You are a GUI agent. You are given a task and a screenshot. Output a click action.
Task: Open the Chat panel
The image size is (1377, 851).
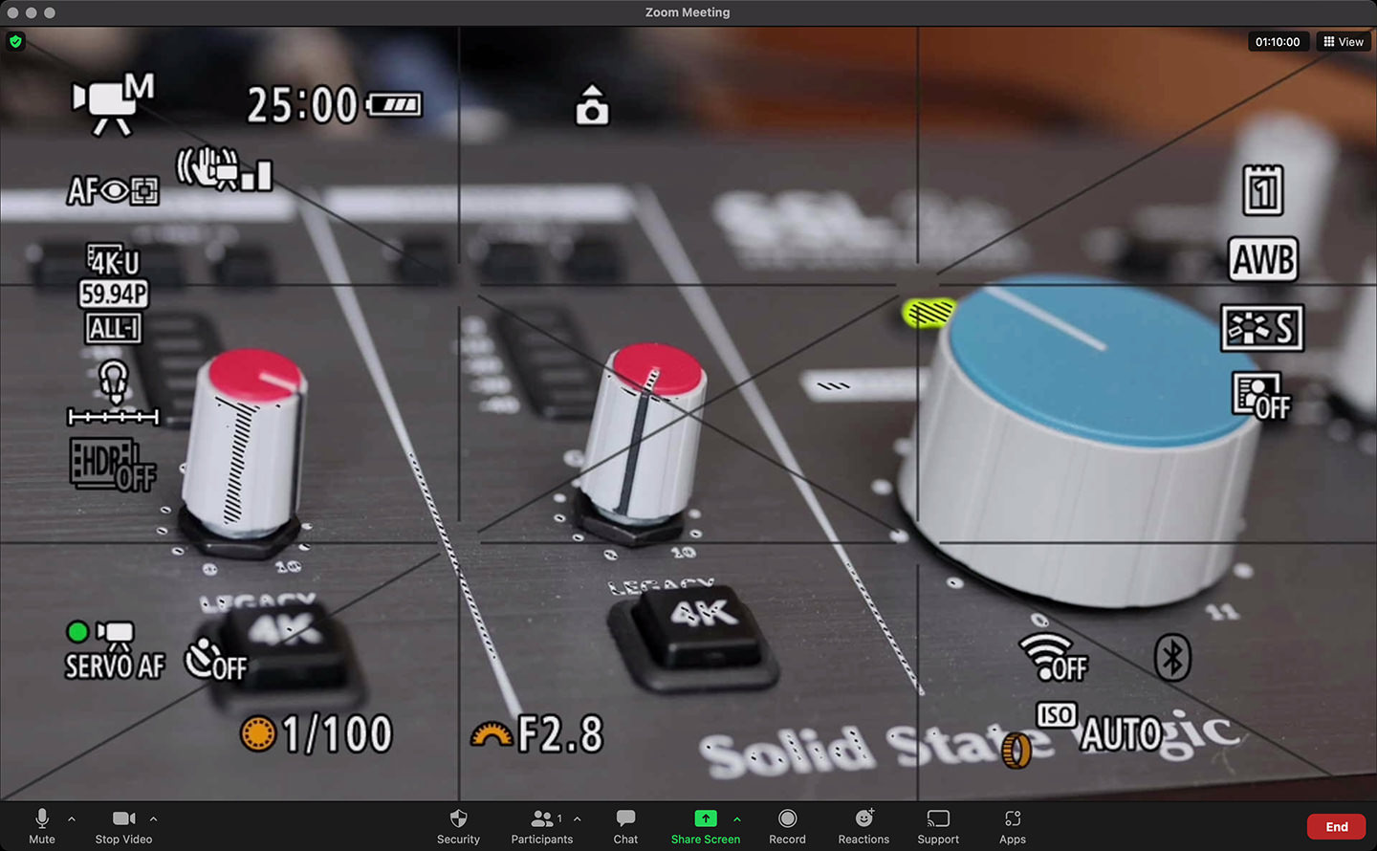click(x=625, y=826)
